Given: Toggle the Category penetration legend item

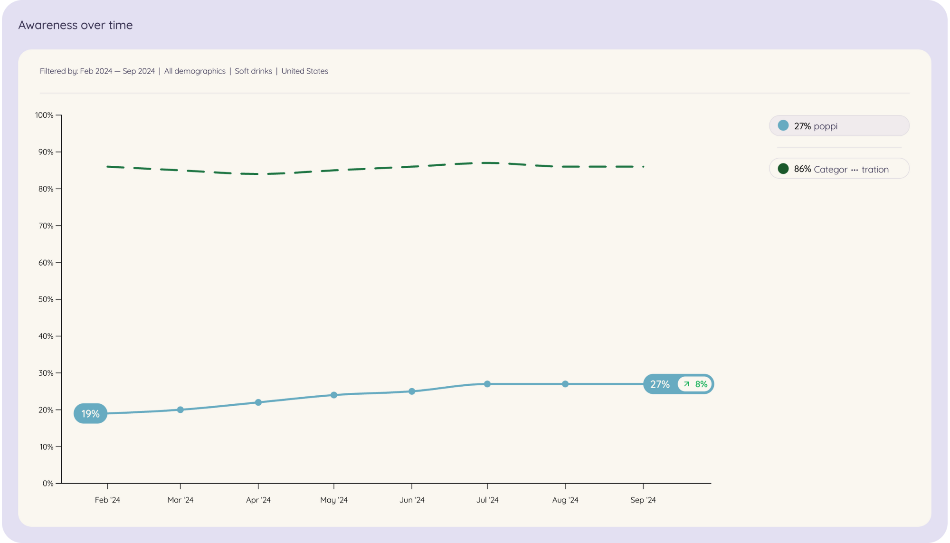Looking at the screenshot, I should point(839,169).
